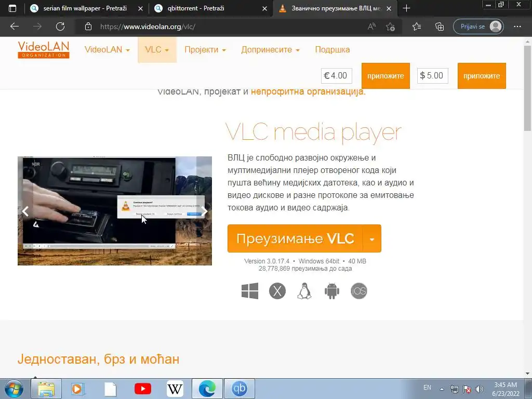
Task: Click the network tray icon
Action: tap(454, 389)
